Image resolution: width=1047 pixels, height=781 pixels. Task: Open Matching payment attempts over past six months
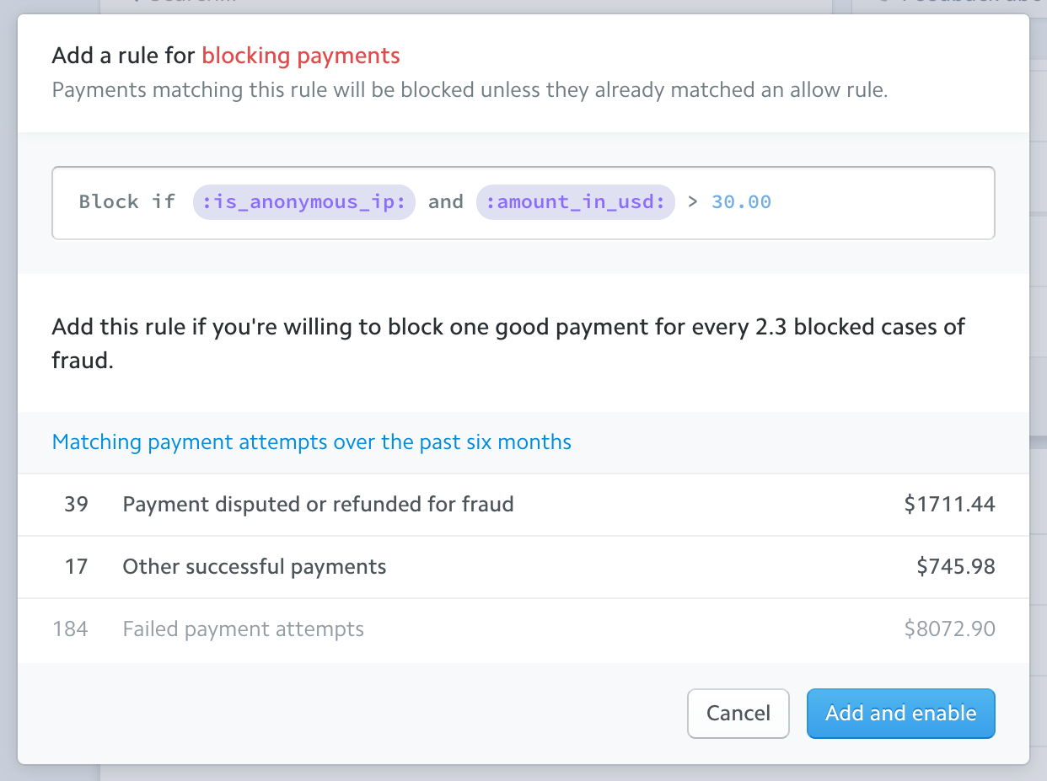click(311, 442)
